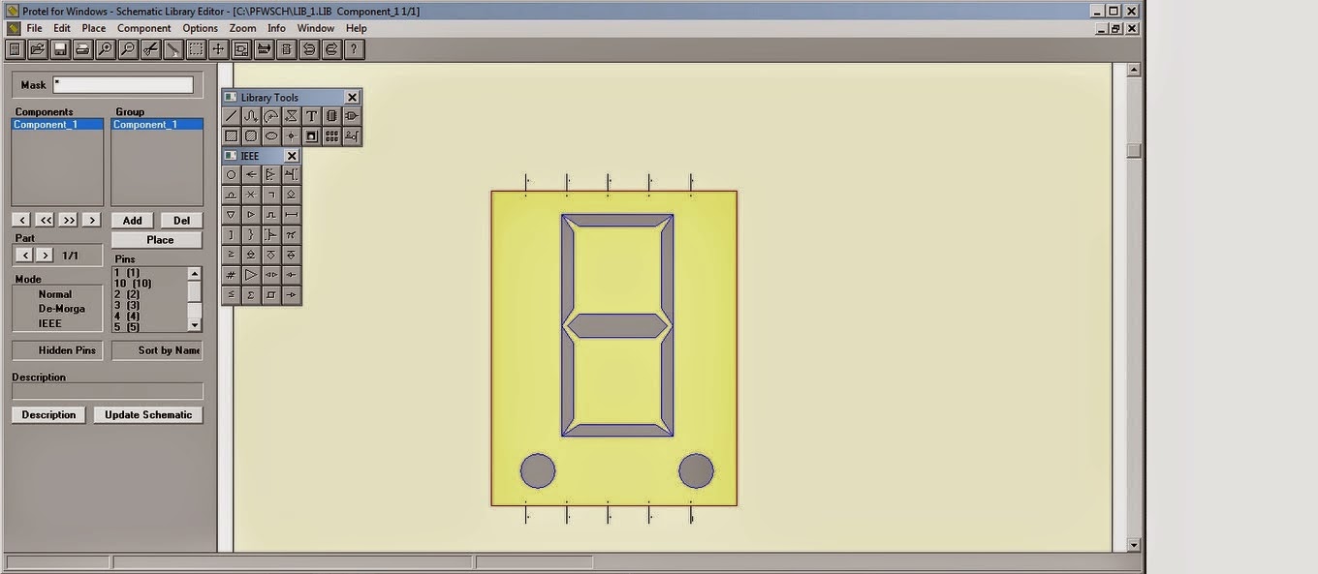Viewport: 1318px width, 574px height.
Task: Cut with the scissors toolbar icon
Action: click(150, 49)
